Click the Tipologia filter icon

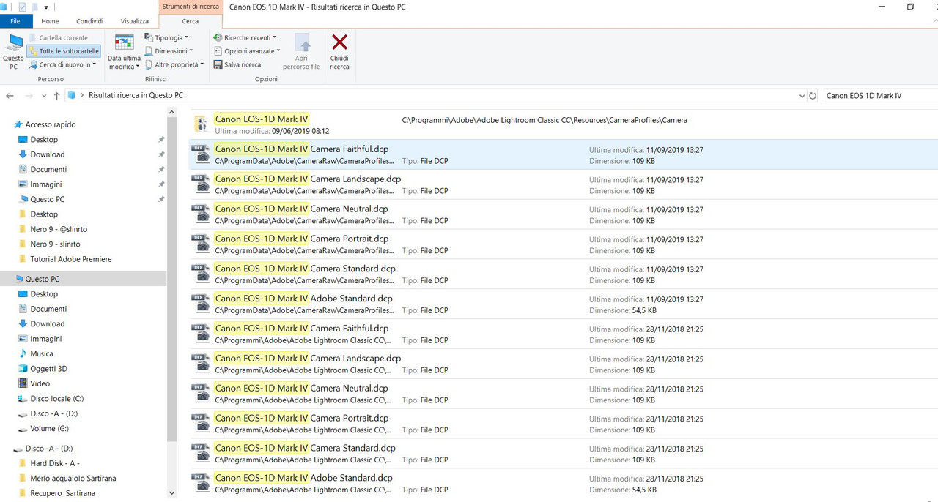tap(149, 37)
